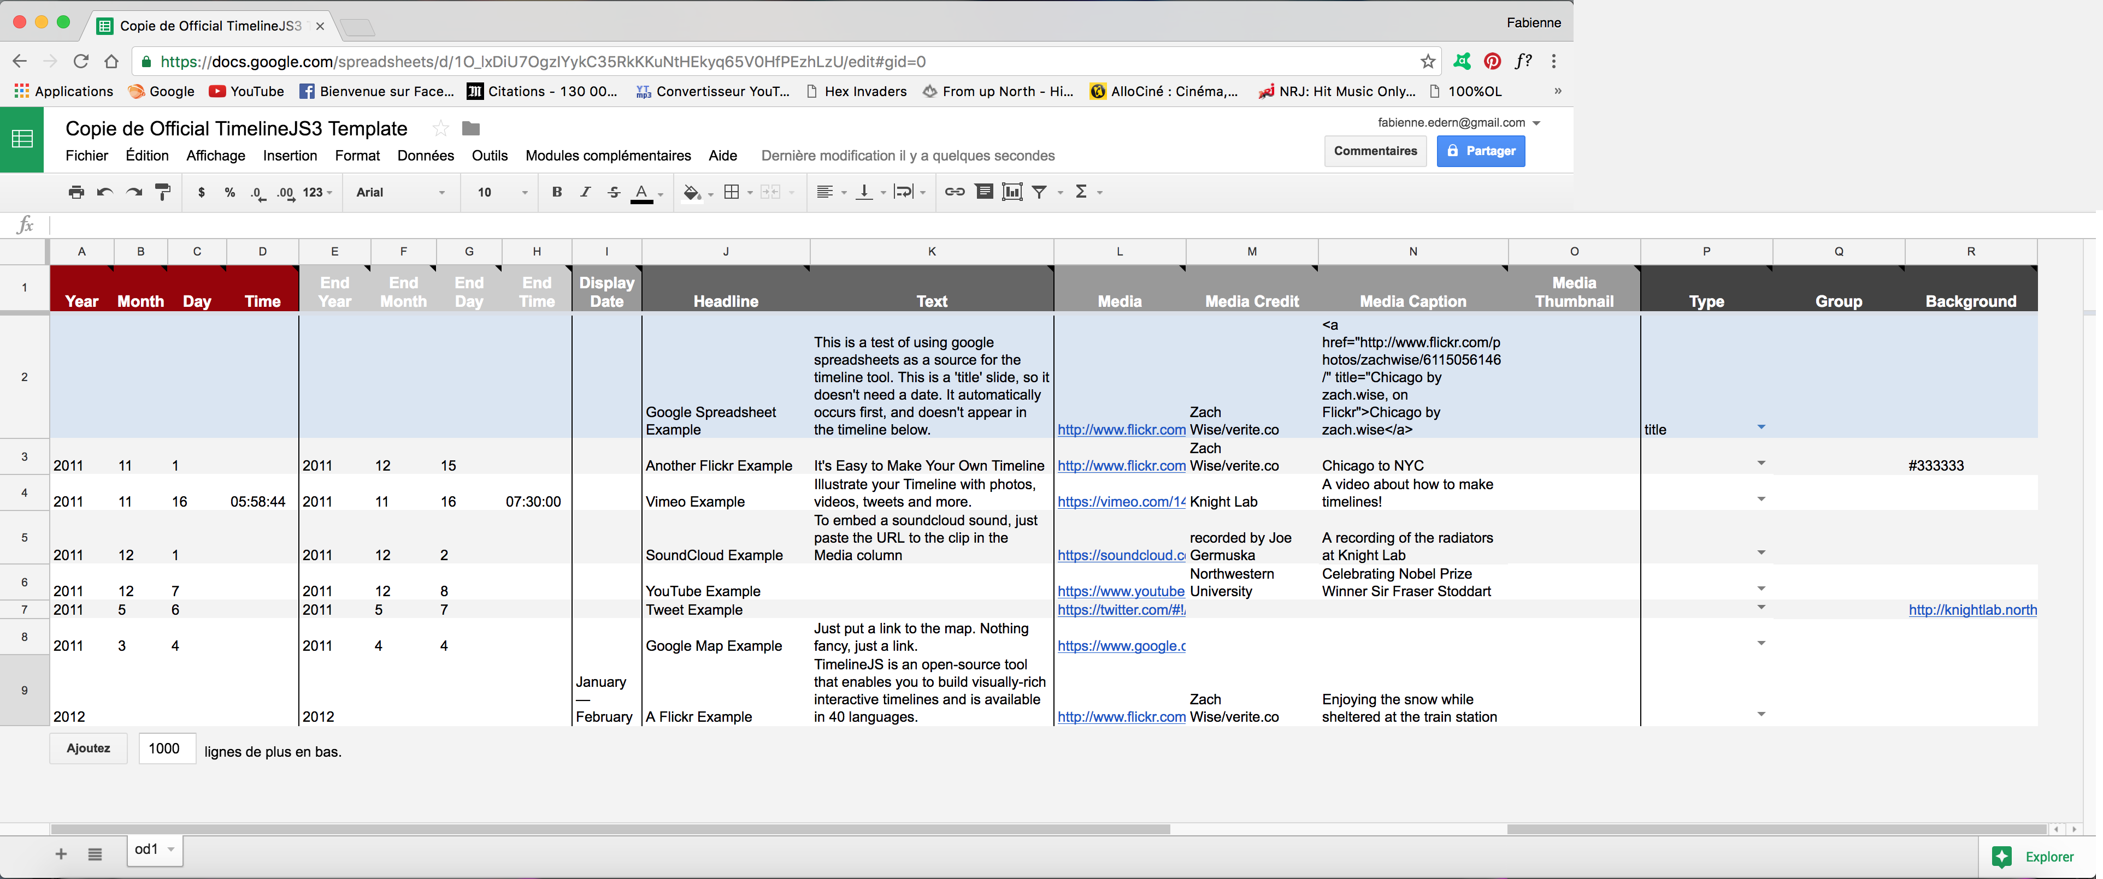Click the Ajoutez button
This screenshot has width=2103, height=879.
point(88,748)
